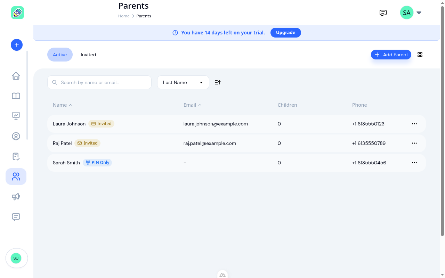The height and width of the screenshot is (278, 445).
Task: Switch to the Active tab
Action: 60,55
